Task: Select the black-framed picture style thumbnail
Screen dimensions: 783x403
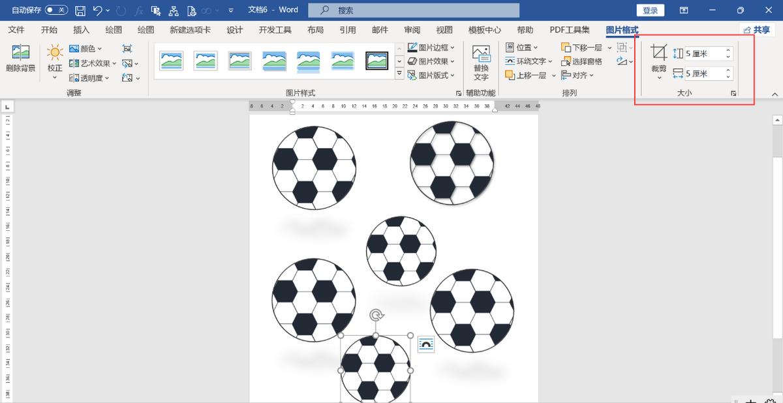Action: [x=376, y=61]
